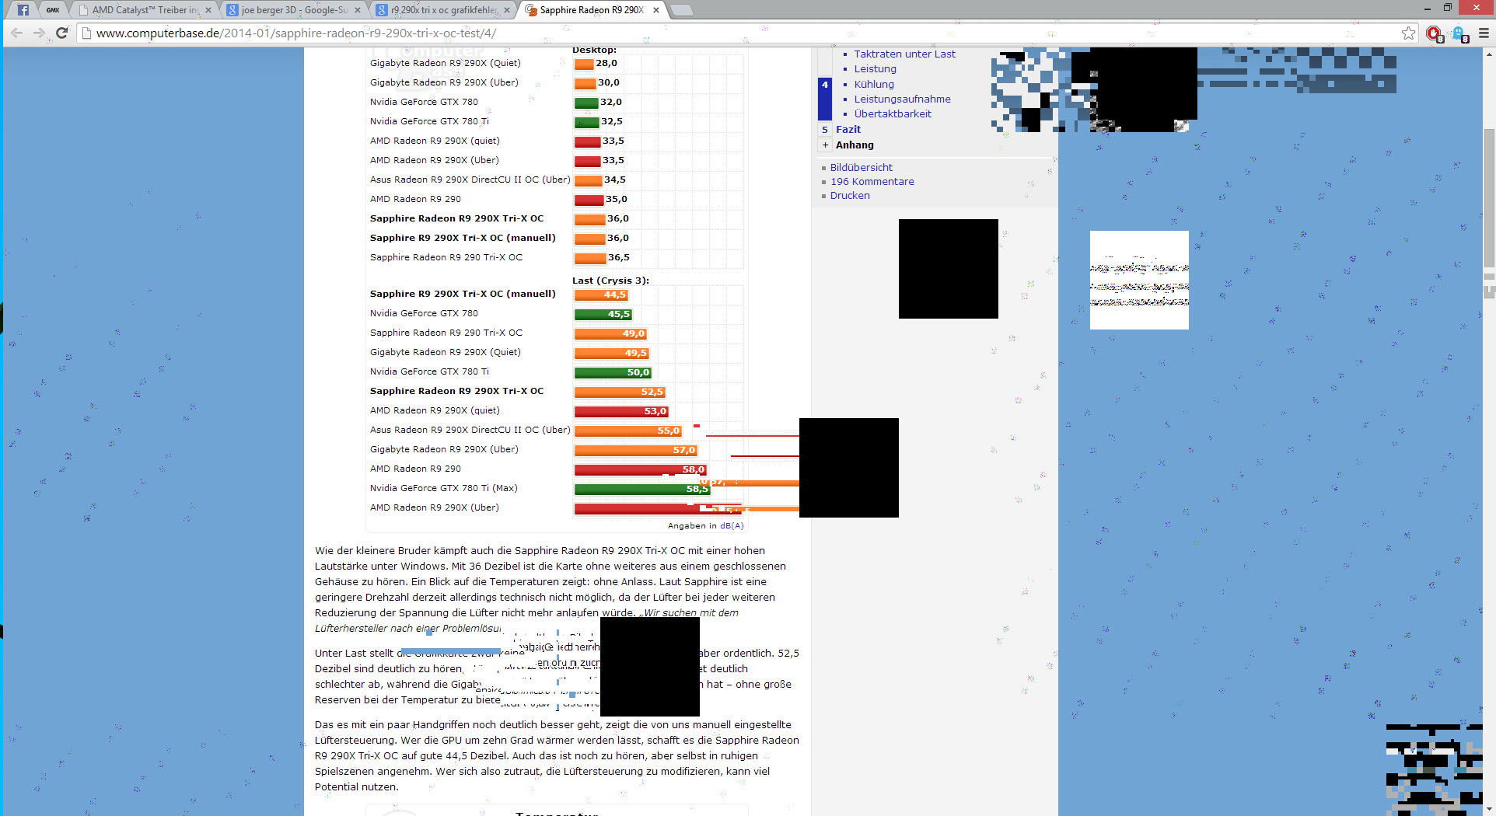The image size is (1496, 816).
Task: Expand the Anhang plus expander
Action: (x=825, y=145)
